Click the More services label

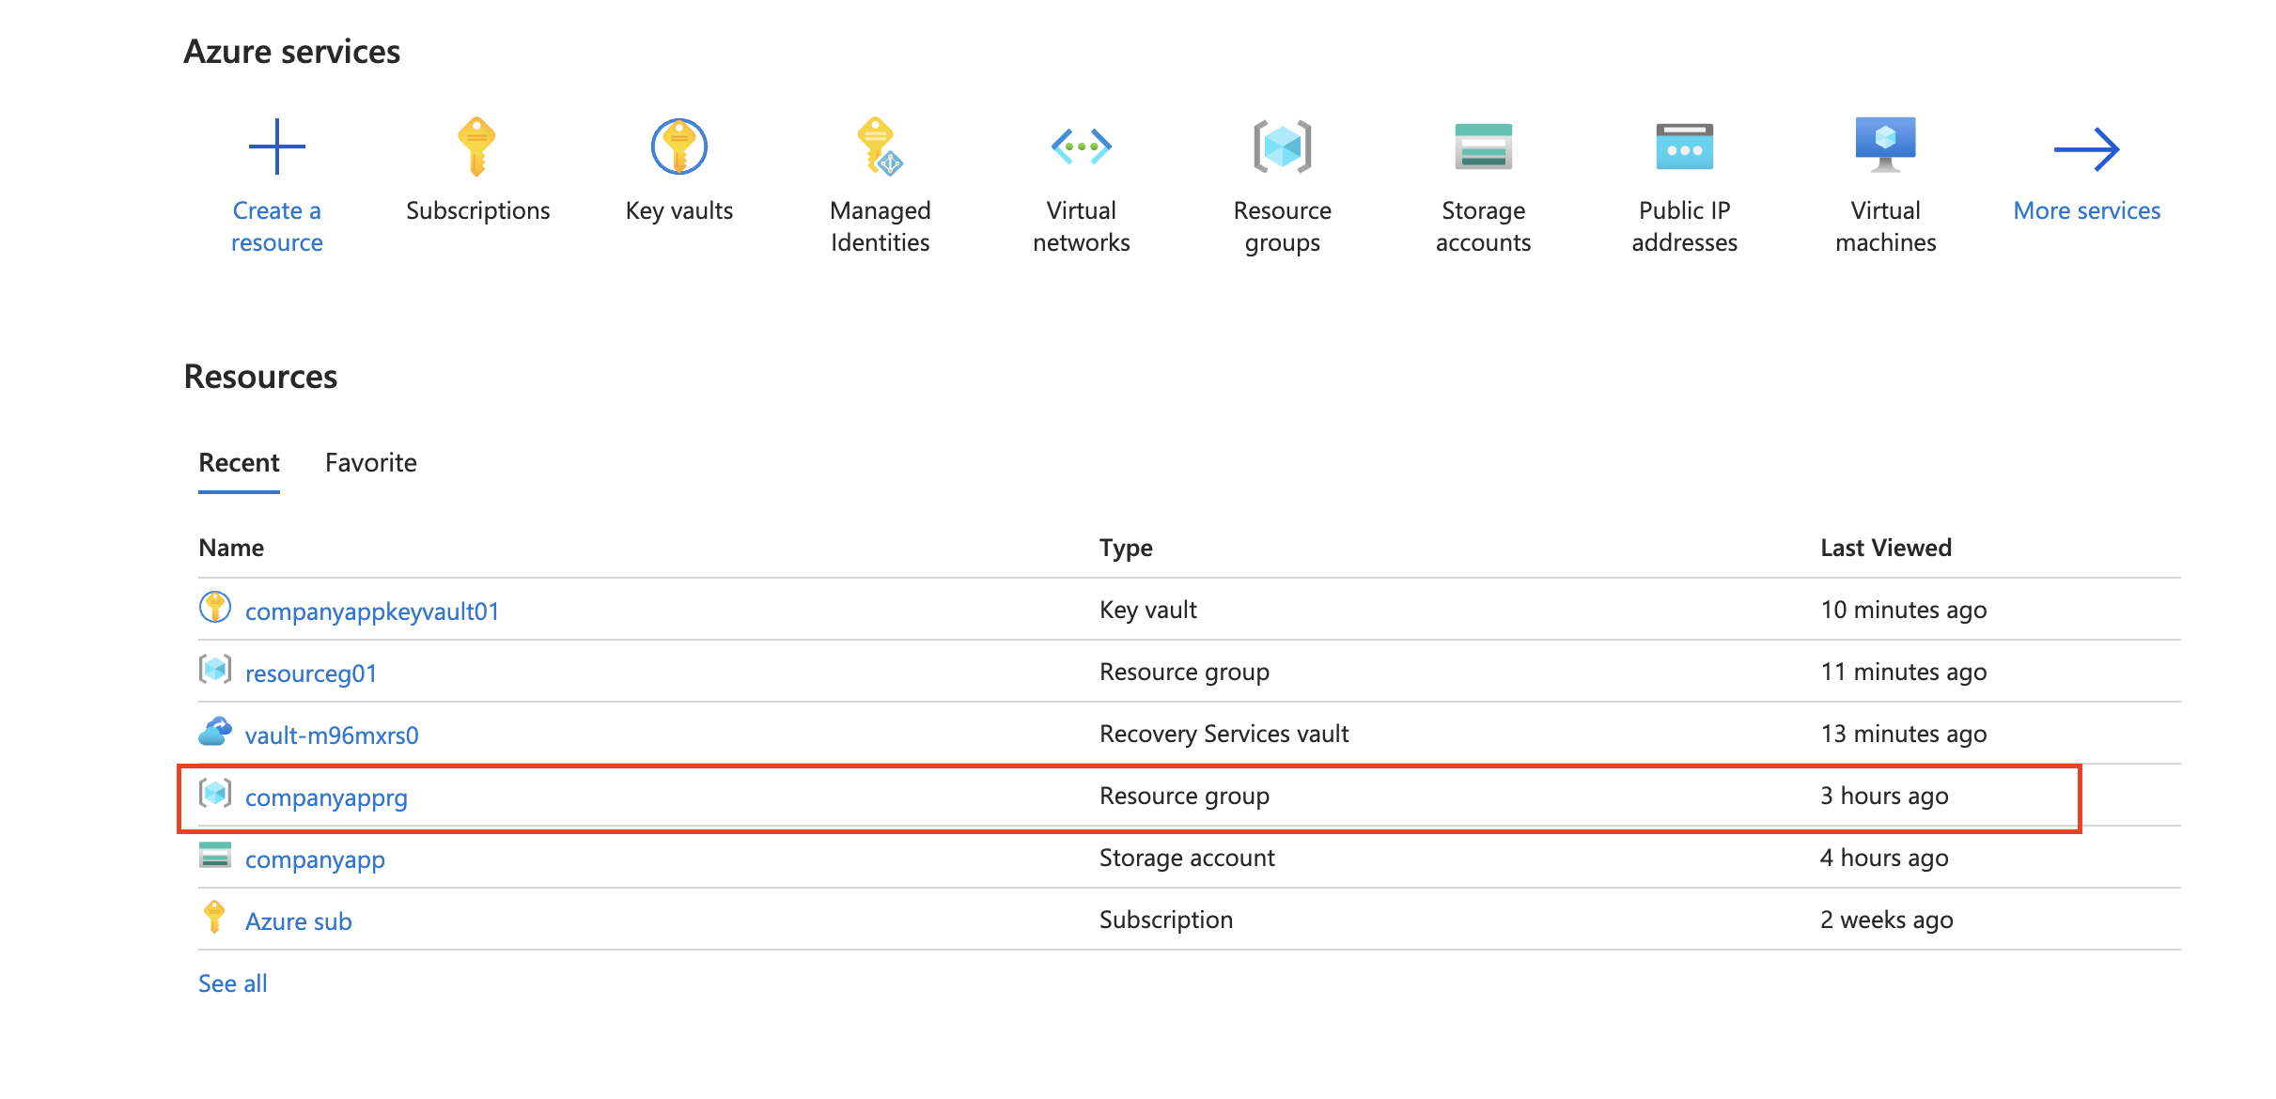tap(2087, 210)
